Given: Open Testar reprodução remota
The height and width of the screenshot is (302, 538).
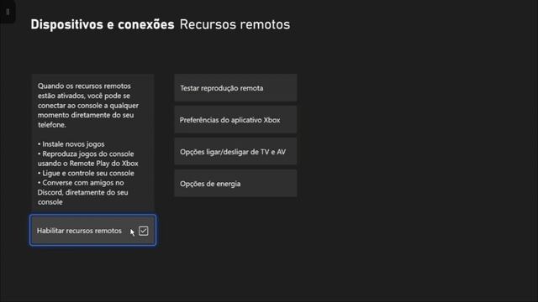Looking at the screenshot, I should tap(235, 88).
